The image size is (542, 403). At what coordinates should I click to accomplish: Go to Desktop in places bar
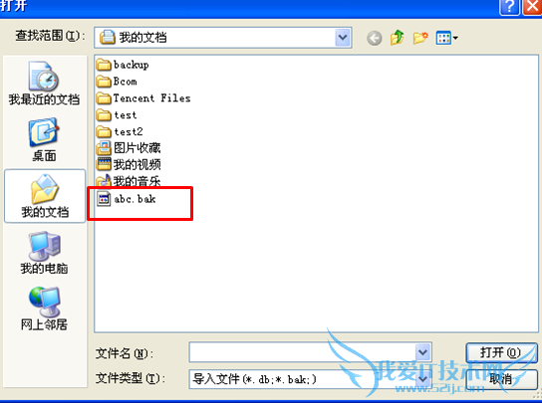click(x=44, y=140)
